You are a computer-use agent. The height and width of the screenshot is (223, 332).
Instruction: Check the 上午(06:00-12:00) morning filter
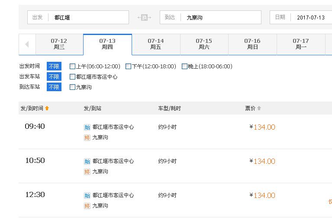(73, 67)
